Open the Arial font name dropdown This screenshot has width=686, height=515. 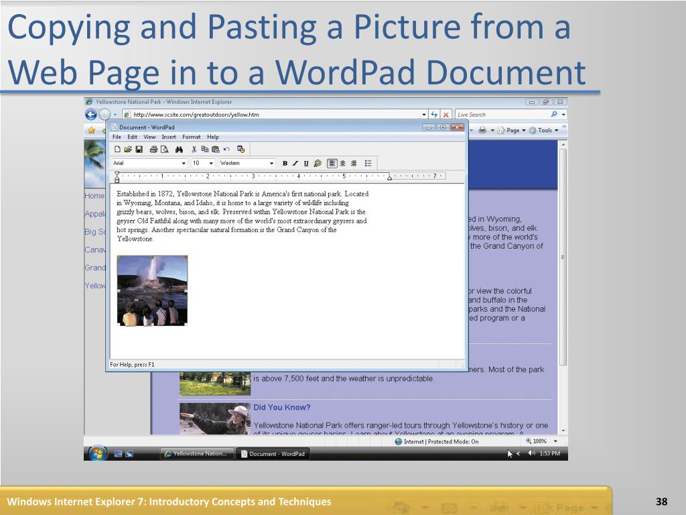click(184, 164)
